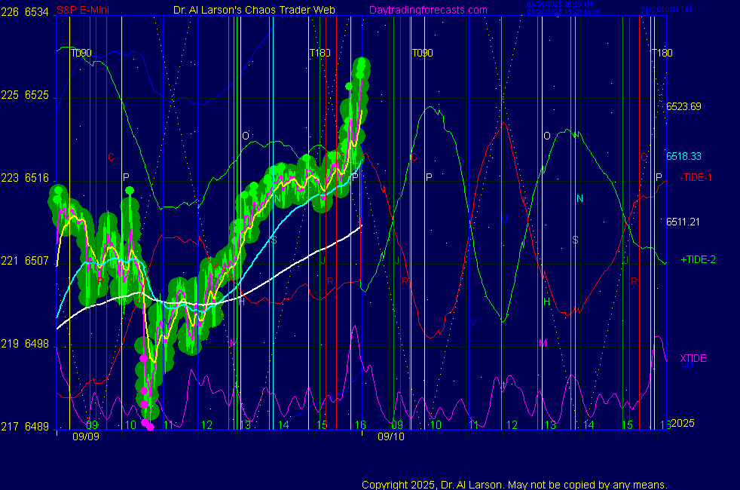The height and width of the screenshot is (490, 740).
Task: Click the blue U marker on the chart
Action: point(504,219)
